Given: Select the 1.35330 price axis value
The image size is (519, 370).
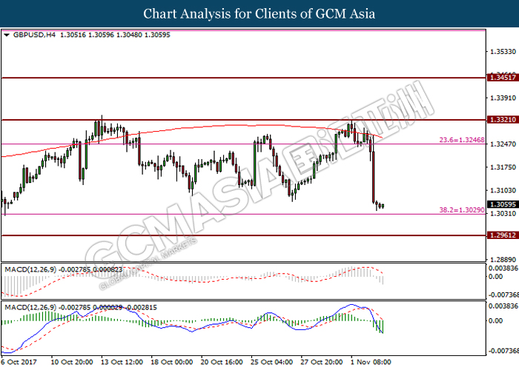Looking at the screenshot, I should tap(503, 52).
